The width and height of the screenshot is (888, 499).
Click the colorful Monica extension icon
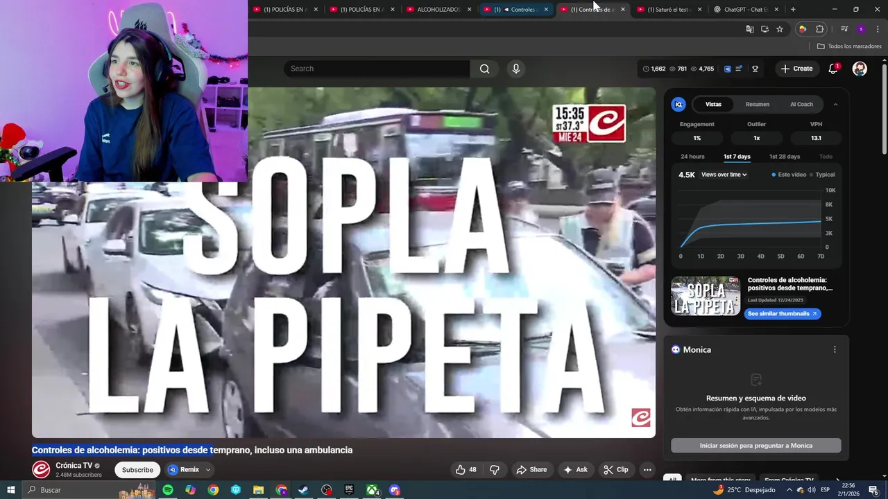pyautogui.click(x=803, y=29)
